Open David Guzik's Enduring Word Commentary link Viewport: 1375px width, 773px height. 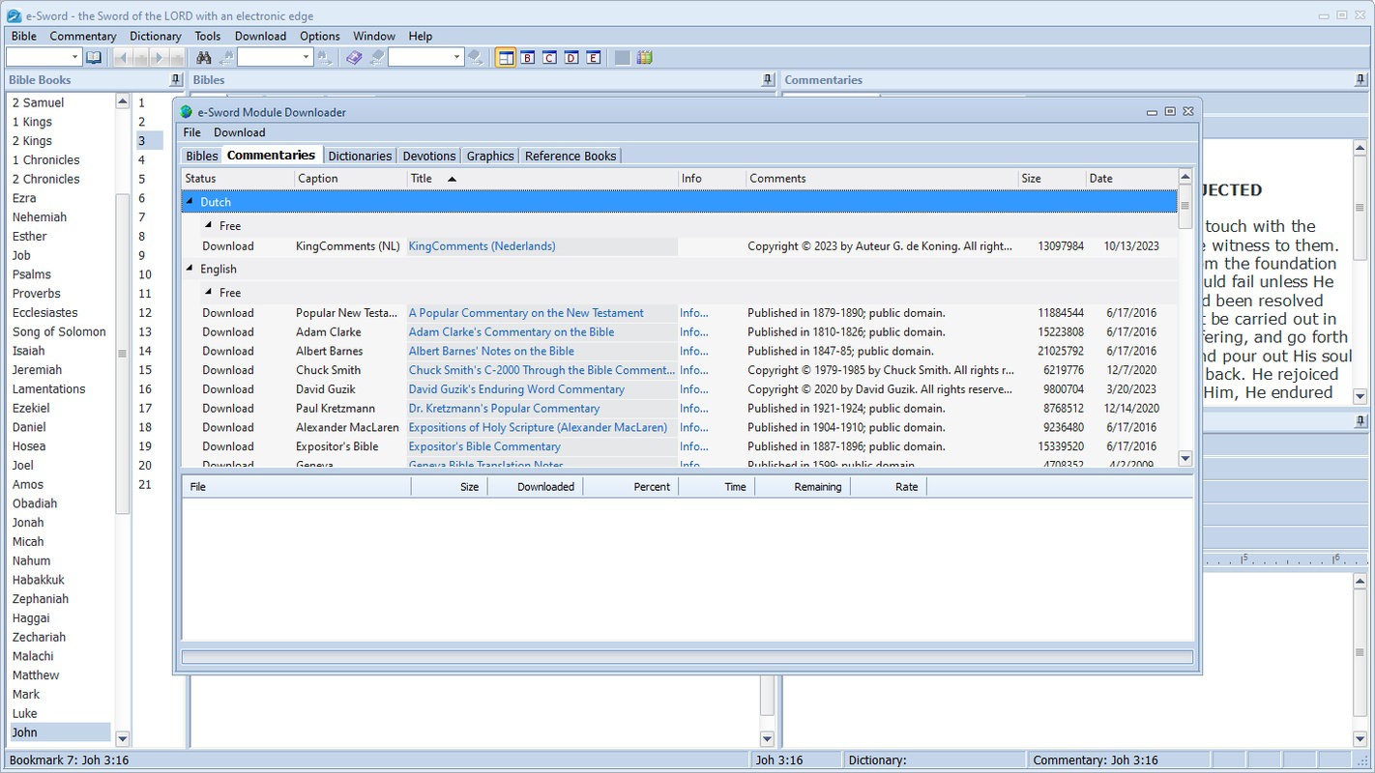(x=516, y=389)
